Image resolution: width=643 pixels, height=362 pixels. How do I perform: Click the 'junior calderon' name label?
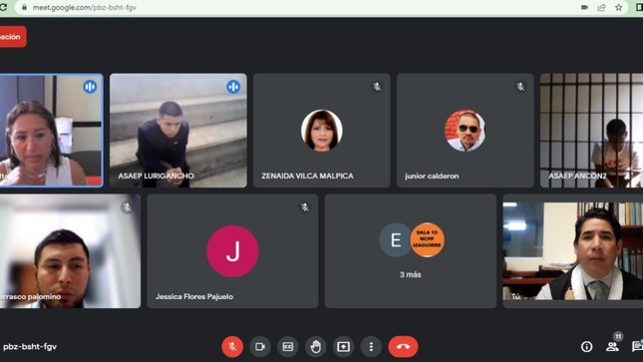click(432, 176)
